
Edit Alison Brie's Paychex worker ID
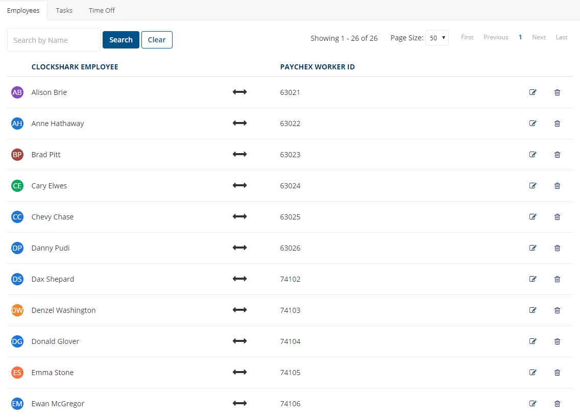tap(533, 92)
